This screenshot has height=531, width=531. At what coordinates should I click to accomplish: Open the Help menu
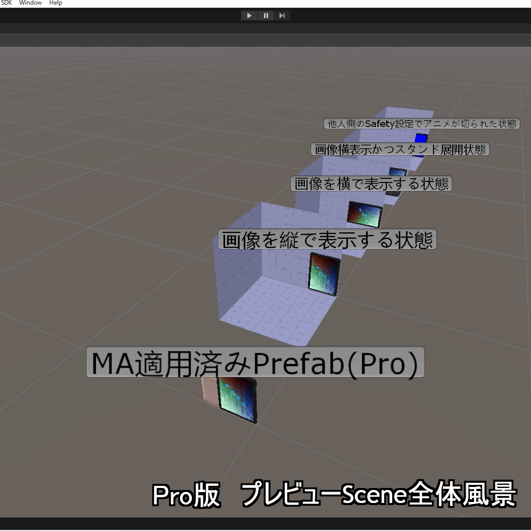point(55,3)
